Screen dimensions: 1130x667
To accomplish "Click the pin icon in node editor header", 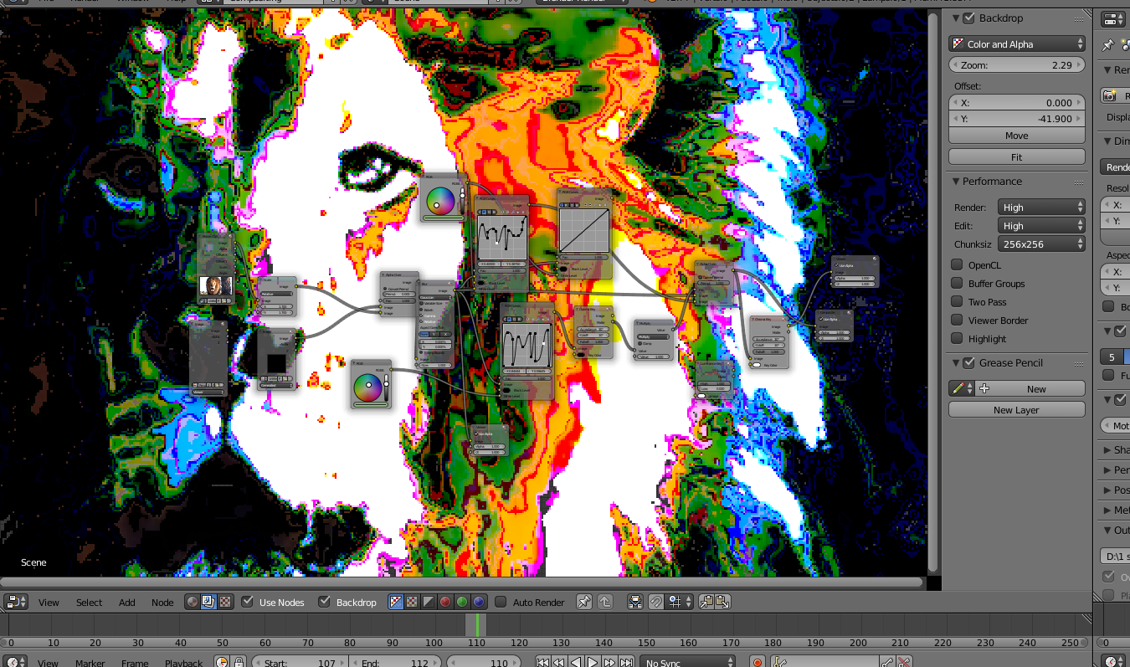I will [x=583, y=602].
